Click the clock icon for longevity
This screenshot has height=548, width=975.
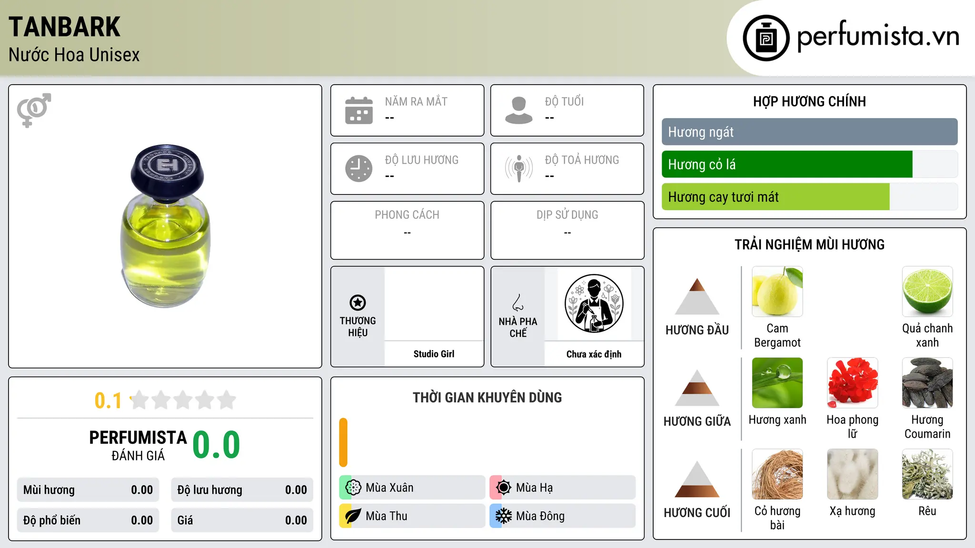[x=359, y=168]
